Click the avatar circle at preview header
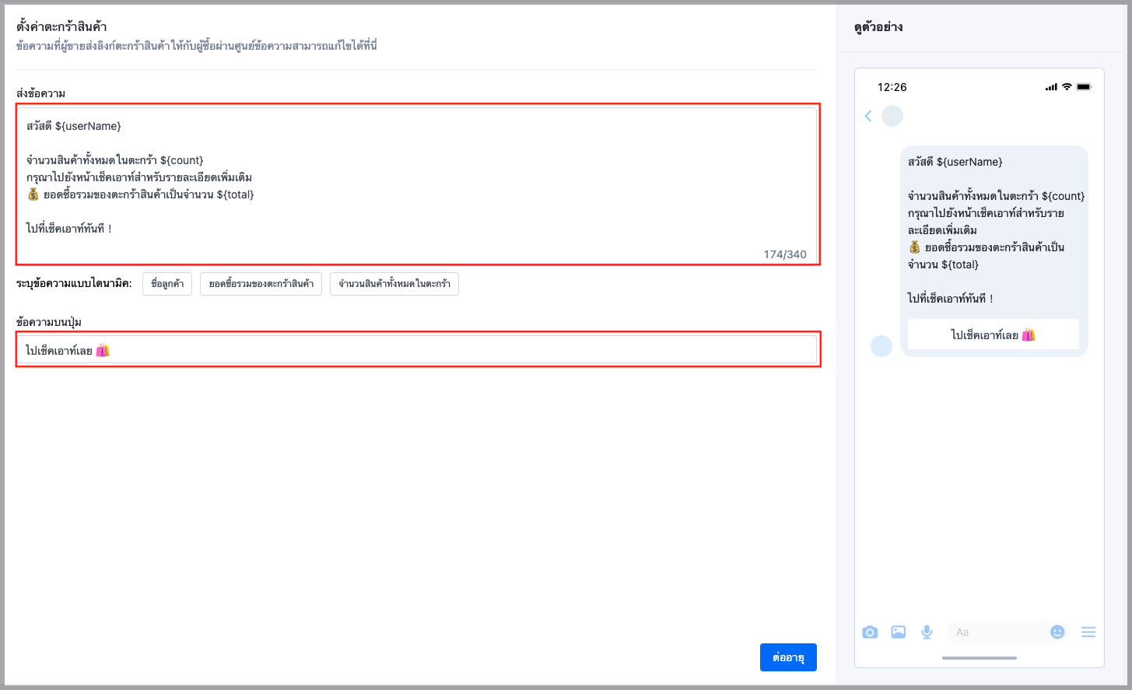Viewport: 1132px width, 690px height. pyautogui.click(x=892, y=116)
